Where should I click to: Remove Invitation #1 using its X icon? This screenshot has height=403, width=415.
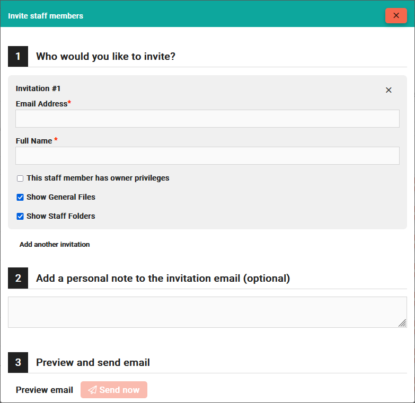tap(388, 90)
